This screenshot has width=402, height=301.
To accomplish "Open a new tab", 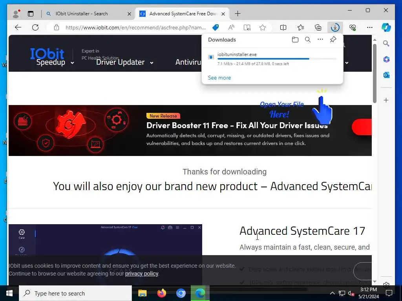I will click(x=238, y=14).
